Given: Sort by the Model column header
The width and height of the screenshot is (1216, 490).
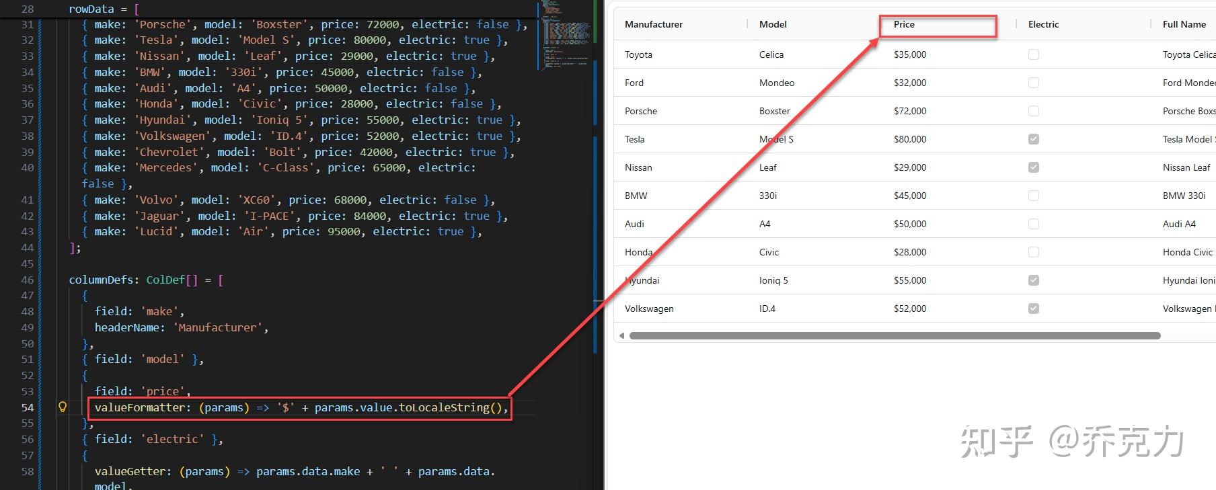Looking at the screenshot, I should coord(773,24).
